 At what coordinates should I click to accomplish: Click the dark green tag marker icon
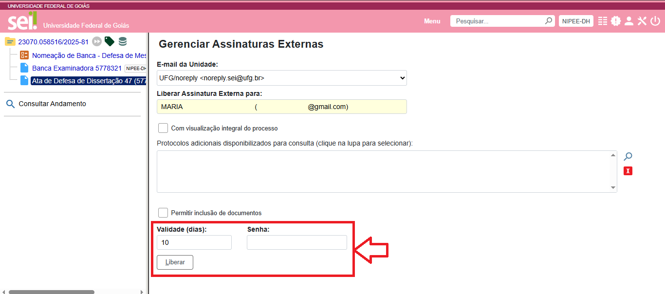(110, 41)
